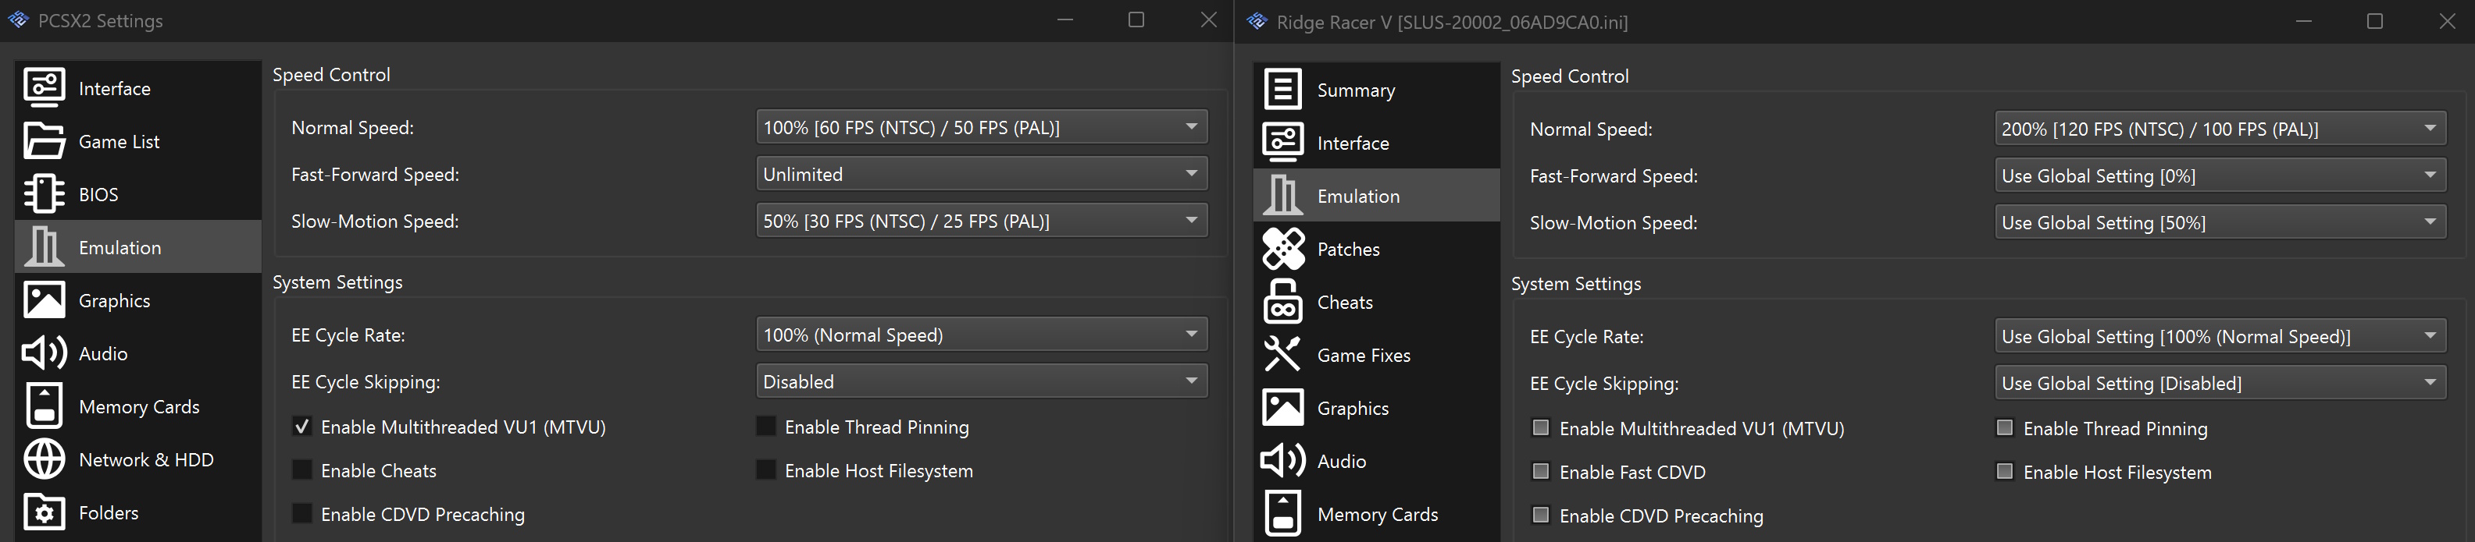Image resolution: width=2475 pixels, height=542 pixels.
Task: Maximize the PCSX2 Settings window
Action: click(1136, 20)
